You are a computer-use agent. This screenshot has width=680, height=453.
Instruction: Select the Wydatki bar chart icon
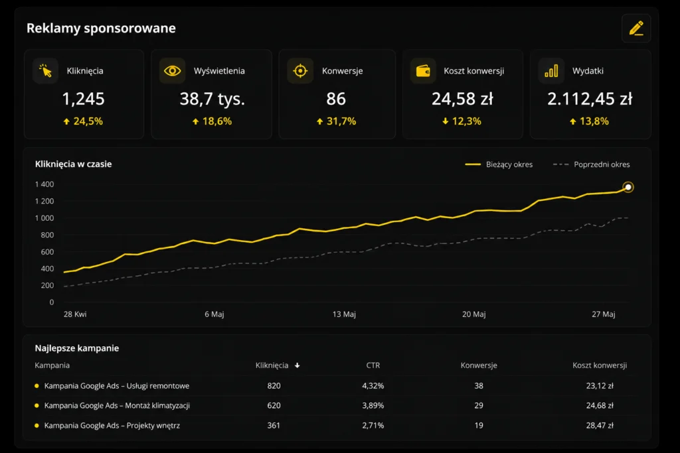[x=551, y=70]
